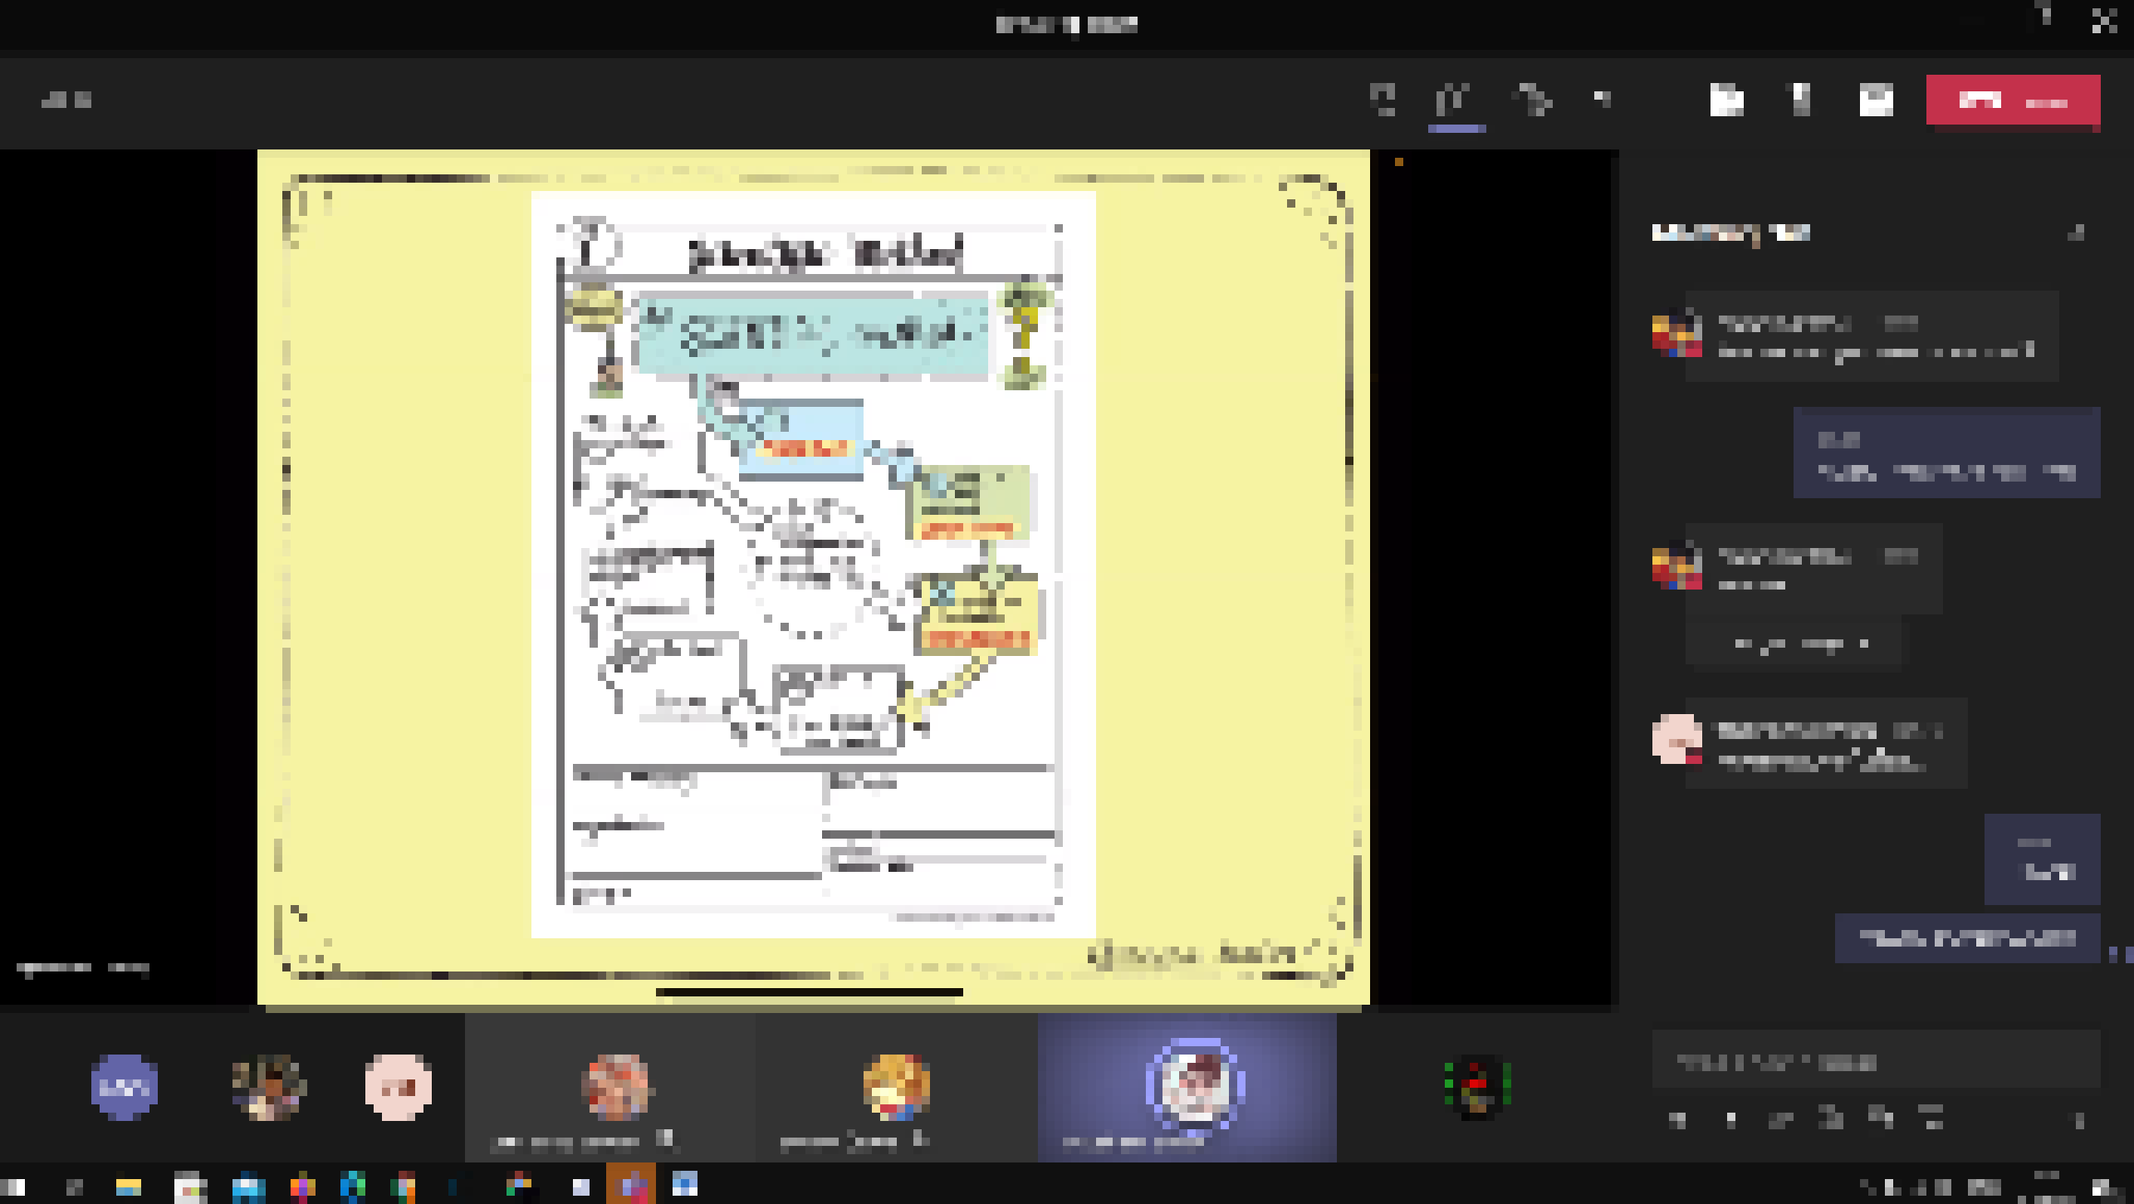Screen dimensions: 2134x1204
Task: Toggle the camera on or off
Action: coord(1726,100)
